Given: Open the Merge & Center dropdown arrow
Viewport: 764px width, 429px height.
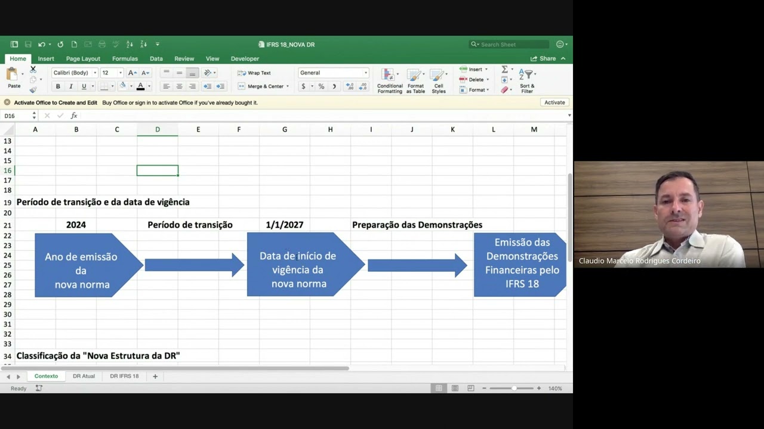Looking at the screenshot, I should pos(288,86).
